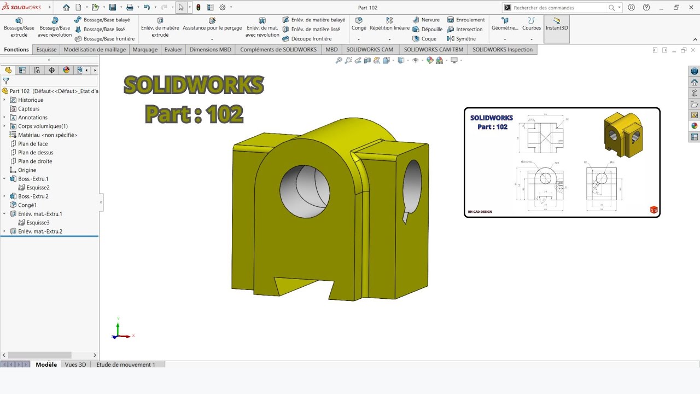Switch to the Esquisse tab
This screenshot has height=394, width=700.
point(46,49)
